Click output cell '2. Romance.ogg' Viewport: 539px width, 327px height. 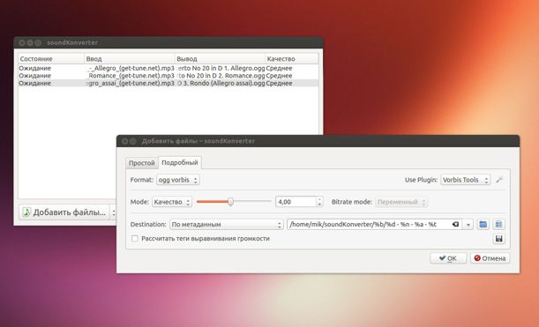click(x=220, y=76)
